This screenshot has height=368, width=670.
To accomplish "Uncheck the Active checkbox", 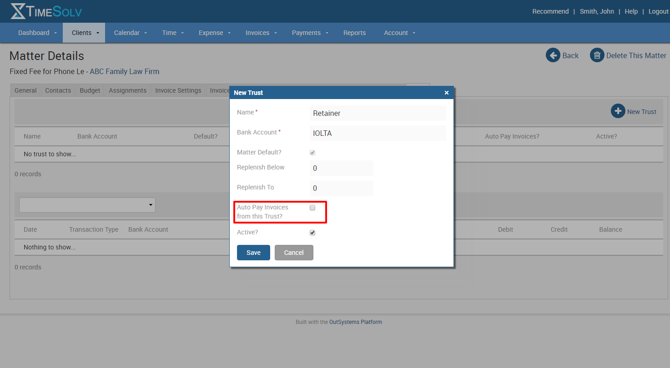I will tap(312, 232).
